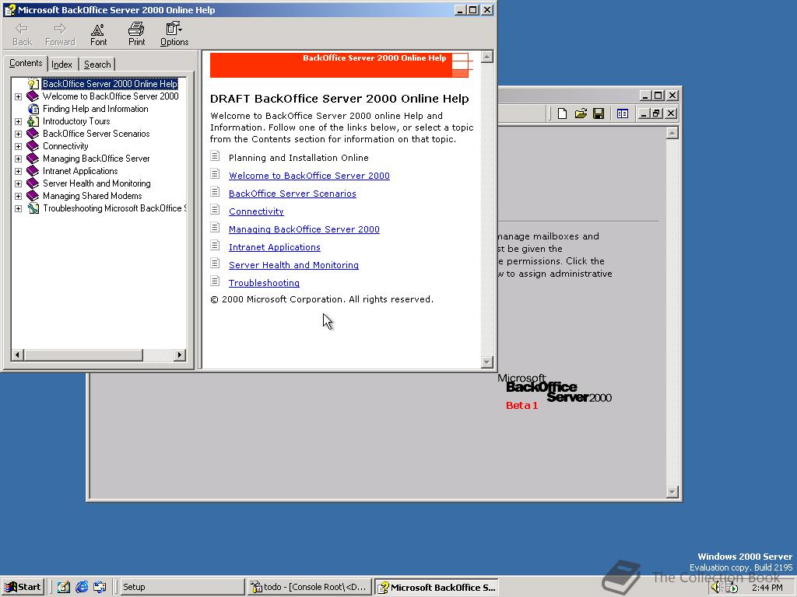Screen dimensions: 797x597
Task: Click the globe icon for Finding Help and Information
Action: pos(33,109)
